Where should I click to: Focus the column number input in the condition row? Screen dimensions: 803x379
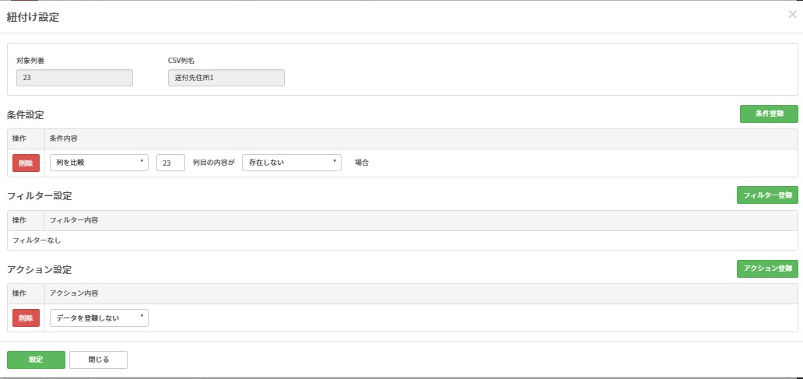170,163
